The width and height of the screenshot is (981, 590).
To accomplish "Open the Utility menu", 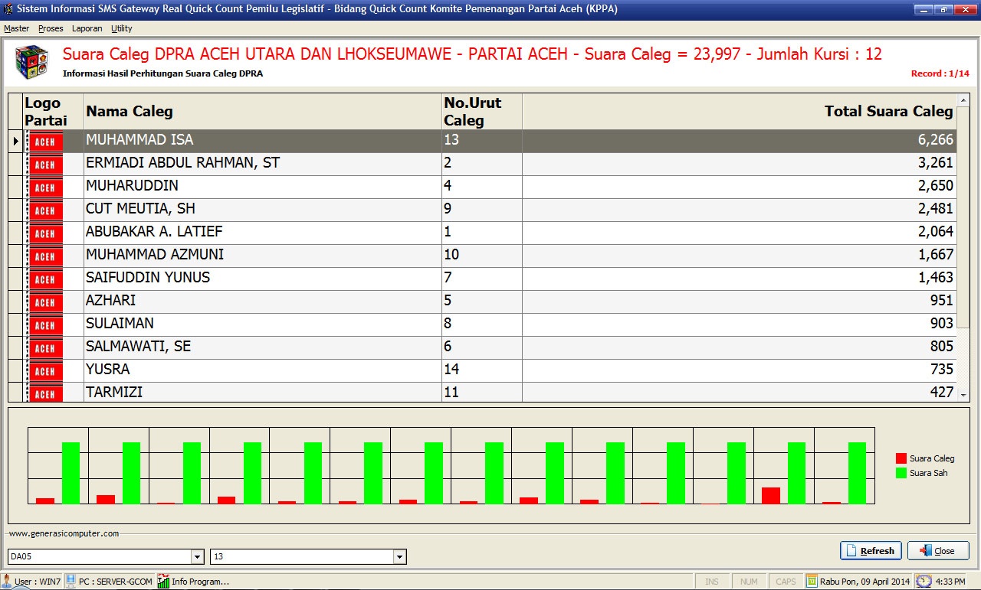I will [122, 28].
